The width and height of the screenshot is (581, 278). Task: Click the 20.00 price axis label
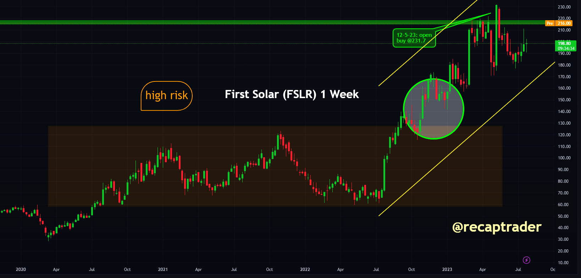(564, 251)
